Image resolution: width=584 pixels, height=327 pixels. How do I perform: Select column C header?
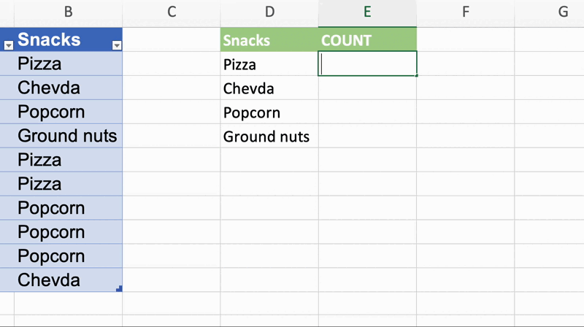tap(172, 12)
